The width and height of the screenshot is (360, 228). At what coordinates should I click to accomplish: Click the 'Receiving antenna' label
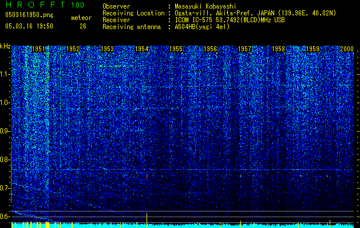(x=132, y=27)
